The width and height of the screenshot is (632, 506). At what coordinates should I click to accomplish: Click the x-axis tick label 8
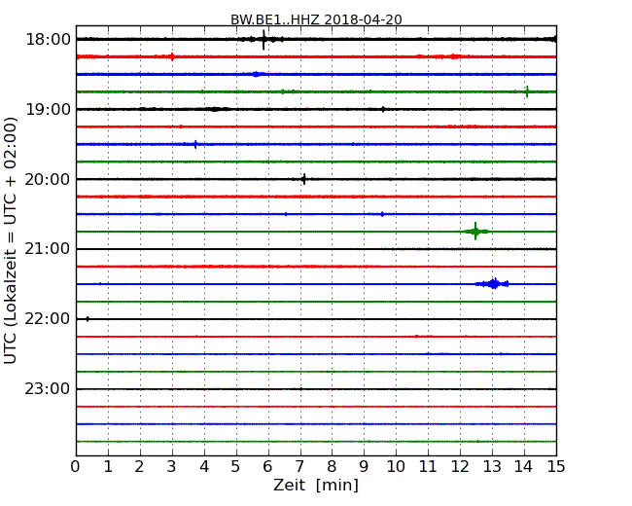[x=332, y=467]
